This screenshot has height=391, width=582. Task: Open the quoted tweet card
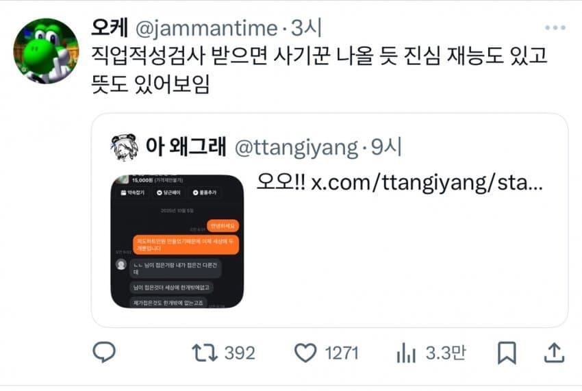[329, 220]
